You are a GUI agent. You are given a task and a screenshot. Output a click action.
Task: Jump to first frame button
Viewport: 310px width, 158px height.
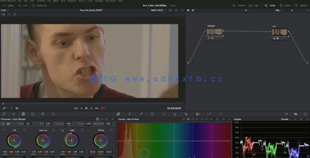point(76,108)
